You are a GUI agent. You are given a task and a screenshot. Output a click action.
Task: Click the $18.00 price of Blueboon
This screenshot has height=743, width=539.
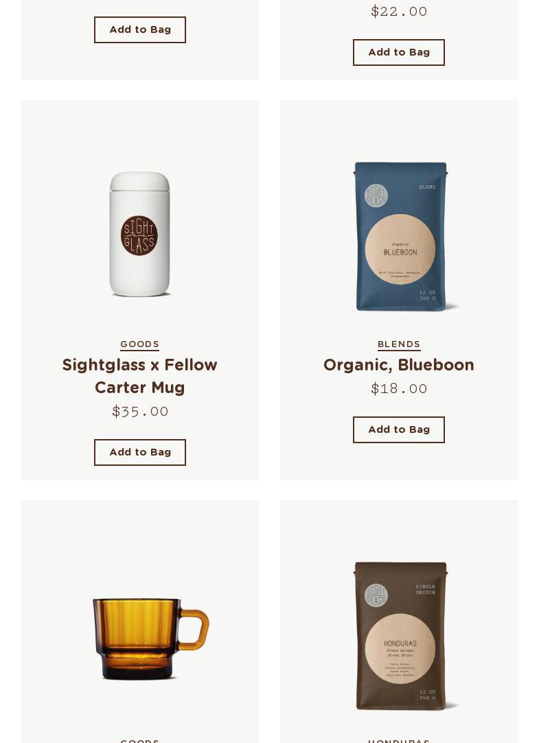(399, 388)
